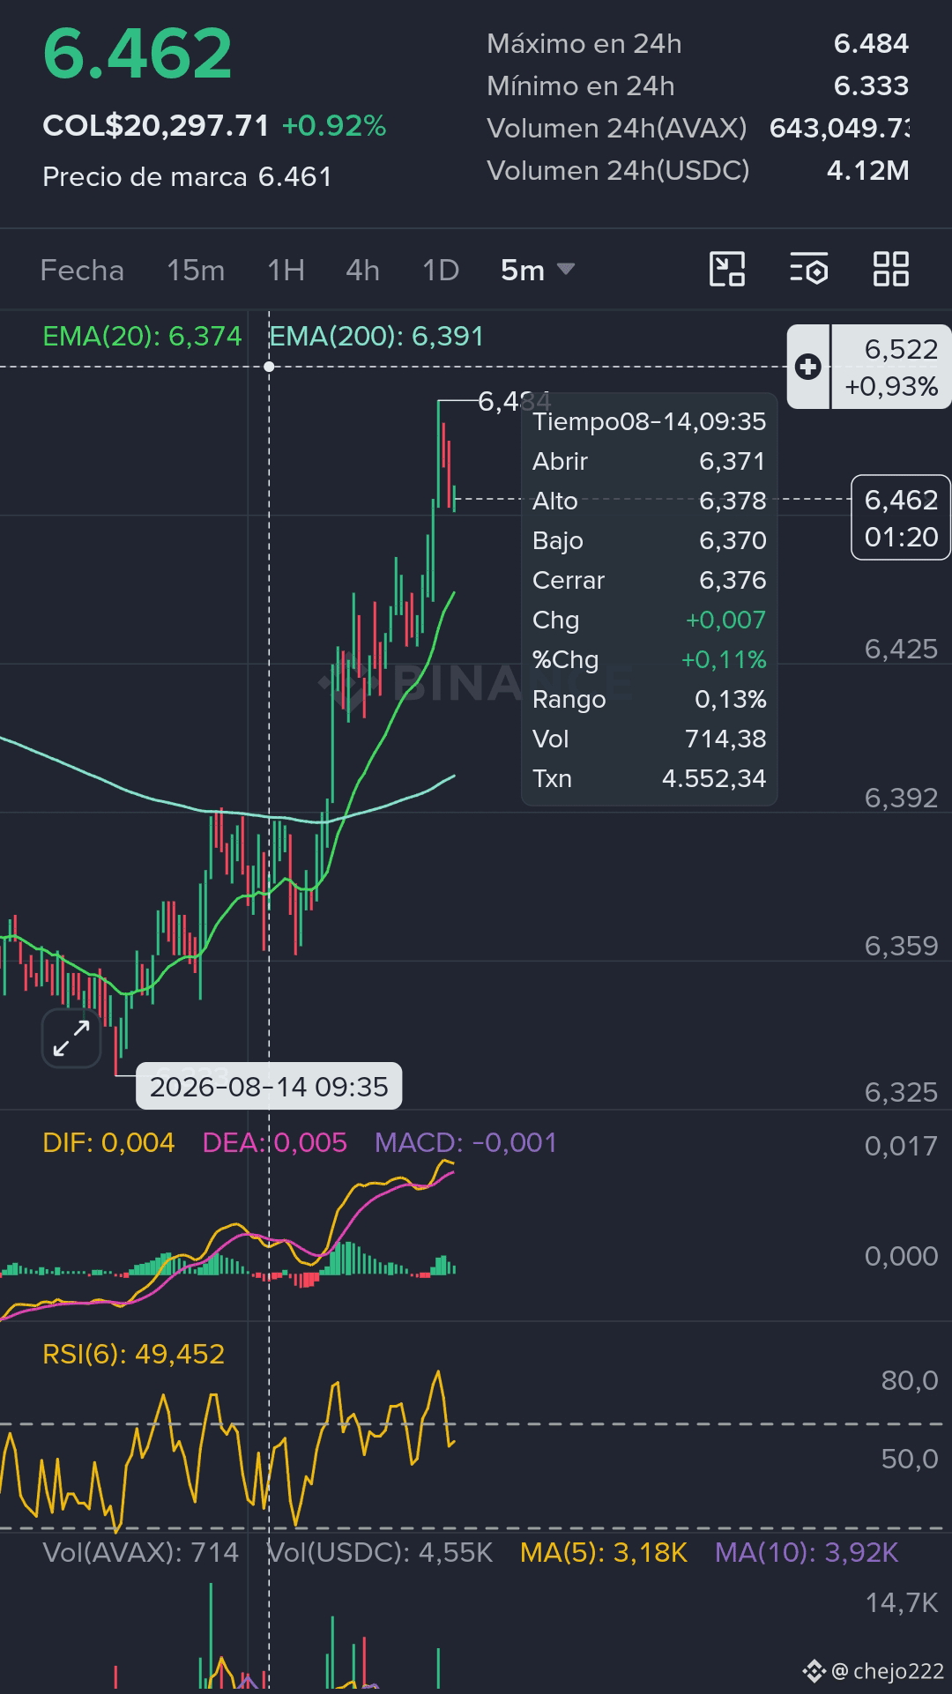Tap the +0.92% change value
This screenshot has height=1694, width=952.
tap(334, 126)
